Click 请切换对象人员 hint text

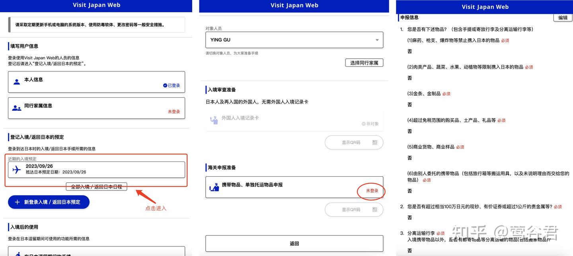[x=232, y=53]
